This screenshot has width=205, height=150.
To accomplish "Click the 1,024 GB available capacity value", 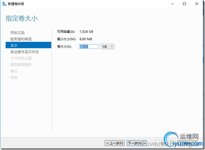I will (x=86, y=32).
